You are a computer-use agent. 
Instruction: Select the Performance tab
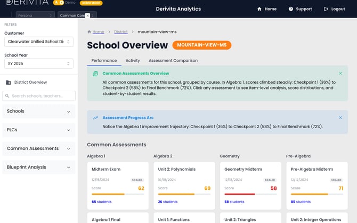tap(104, 60)
